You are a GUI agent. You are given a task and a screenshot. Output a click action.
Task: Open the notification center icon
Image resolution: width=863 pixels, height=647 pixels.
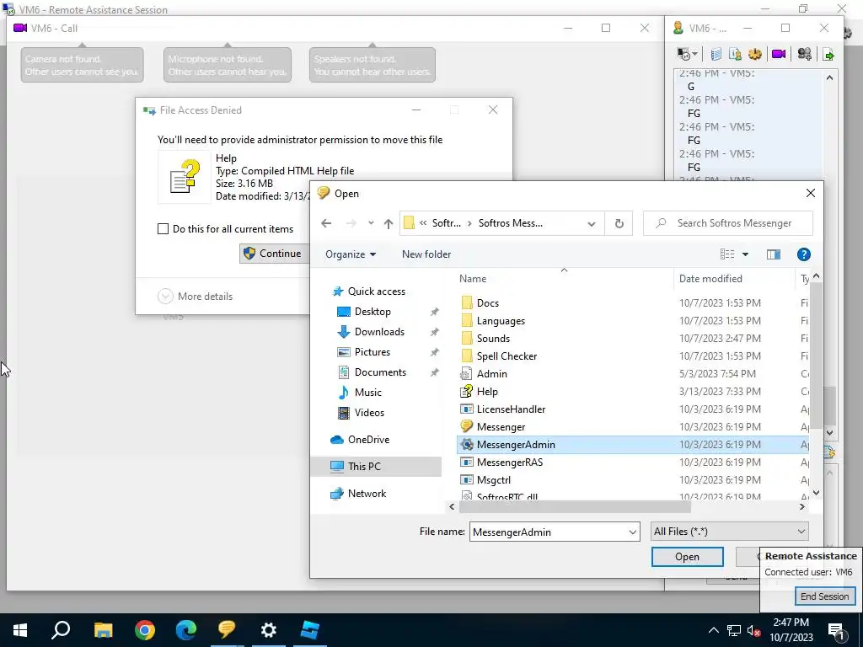coord(836,630)
